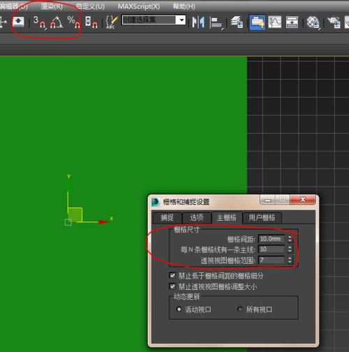Uncheck 禁止透视视图栅格调整大小 checkbox
349x352 pixels.
pyautogui.click(x=172, y=286)
